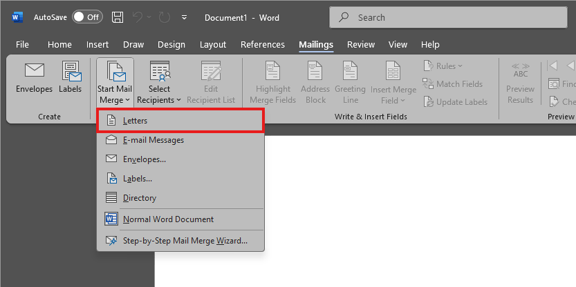Choose E-mail Messages from the menu

[x=153, y=140]
